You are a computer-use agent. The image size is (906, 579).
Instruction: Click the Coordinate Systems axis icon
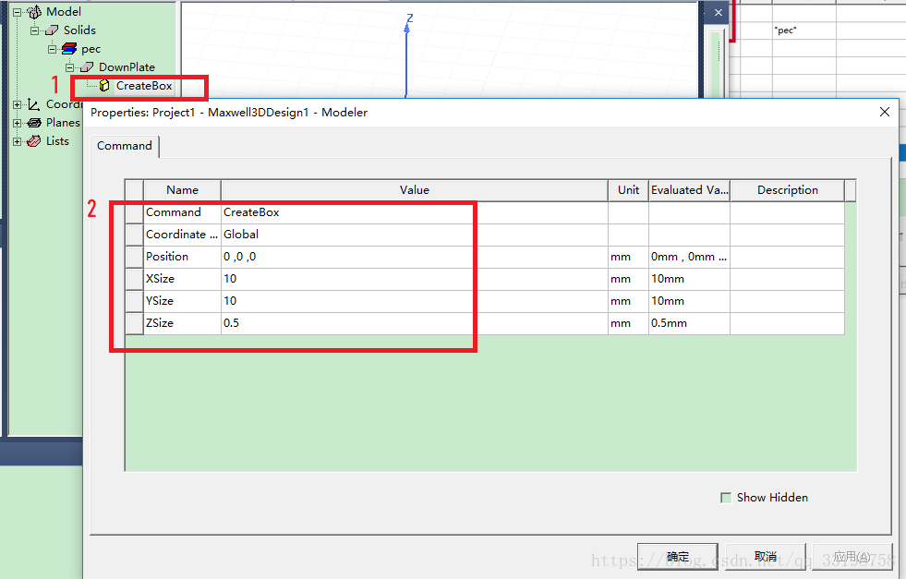[x=34, y=104]
